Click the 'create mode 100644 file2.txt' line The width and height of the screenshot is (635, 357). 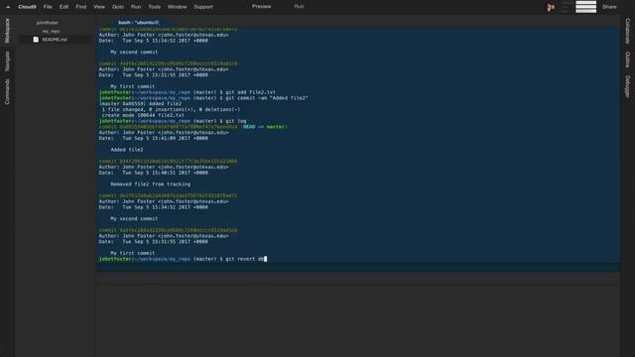pos(143,115)
